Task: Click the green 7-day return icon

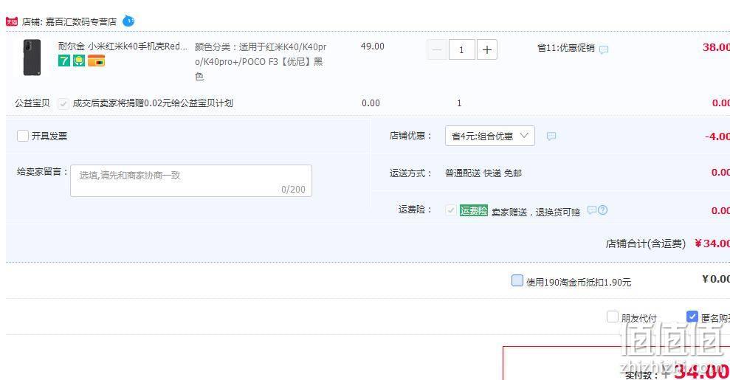Action: click(x=63, y=61)
